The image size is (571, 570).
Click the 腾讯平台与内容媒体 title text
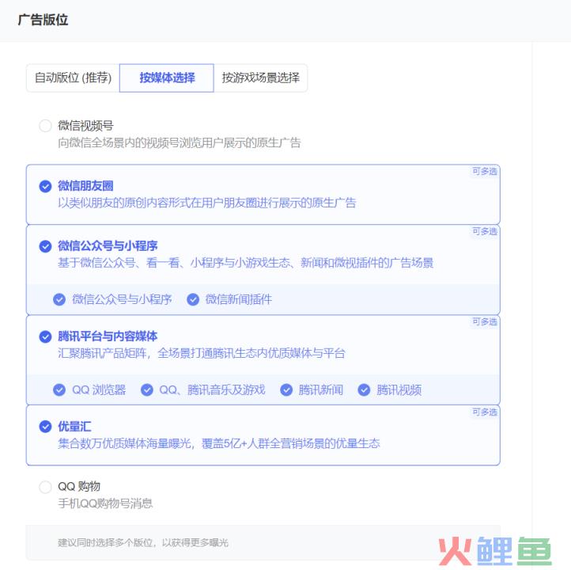click(x=108, y=336)
